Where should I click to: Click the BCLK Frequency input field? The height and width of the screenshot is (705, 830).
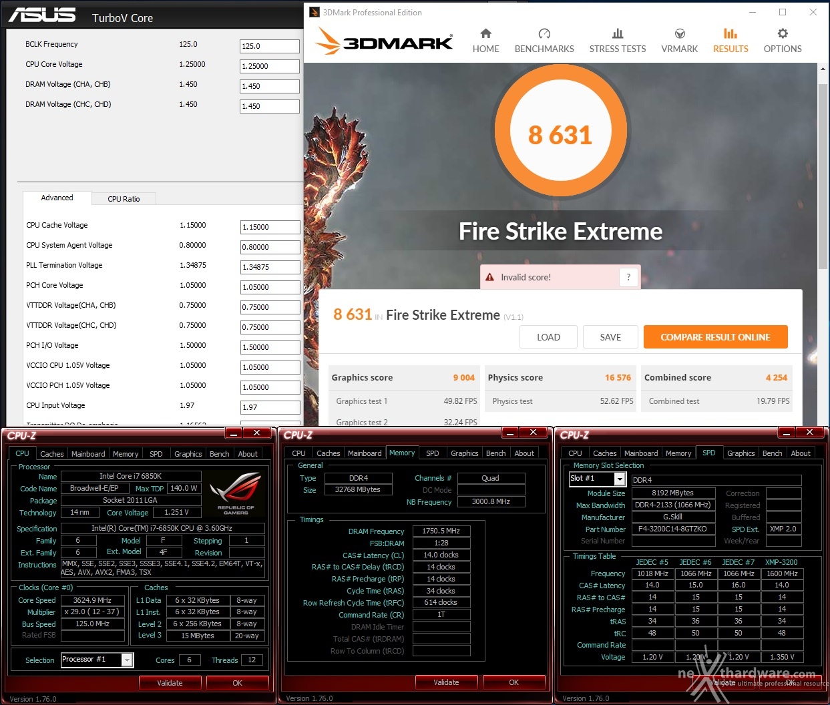[270, 46]
